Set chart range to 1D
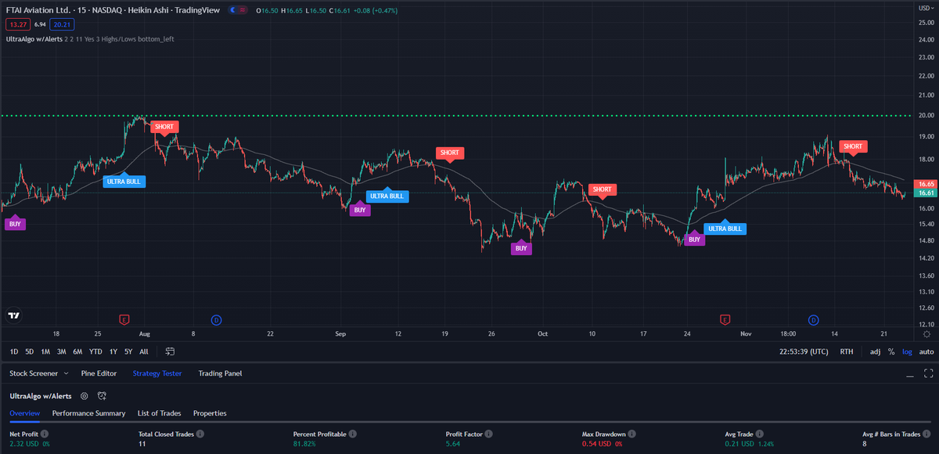Screen dimensions: 939x454 [14, 351]
